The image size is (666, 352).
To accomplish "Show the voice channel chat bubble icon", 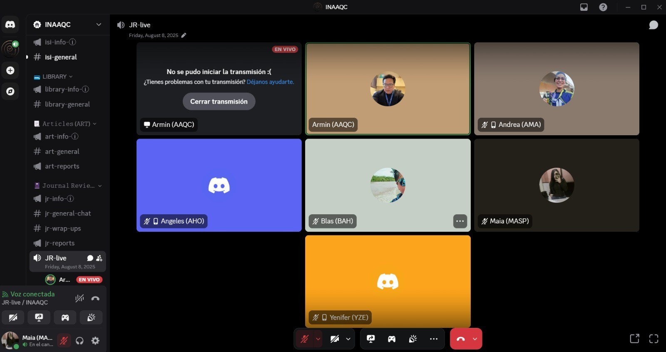I will [653, 25].
